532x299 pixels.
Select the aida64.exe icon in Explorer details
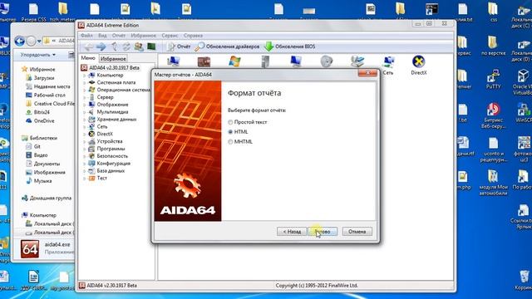(30, 249)
